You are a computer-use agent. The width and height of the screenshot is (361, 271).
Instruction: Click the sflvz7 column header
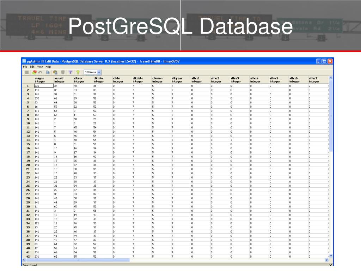click(x=318, y=80)
